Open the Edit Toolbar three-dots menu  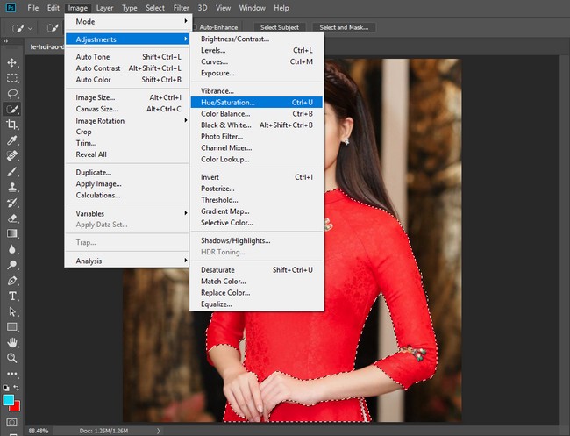click(x=12, y=374)
